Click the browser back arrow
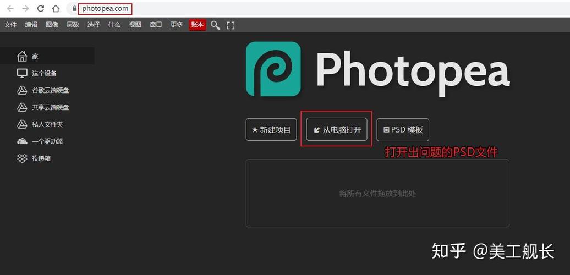 [x=10, y=8]
